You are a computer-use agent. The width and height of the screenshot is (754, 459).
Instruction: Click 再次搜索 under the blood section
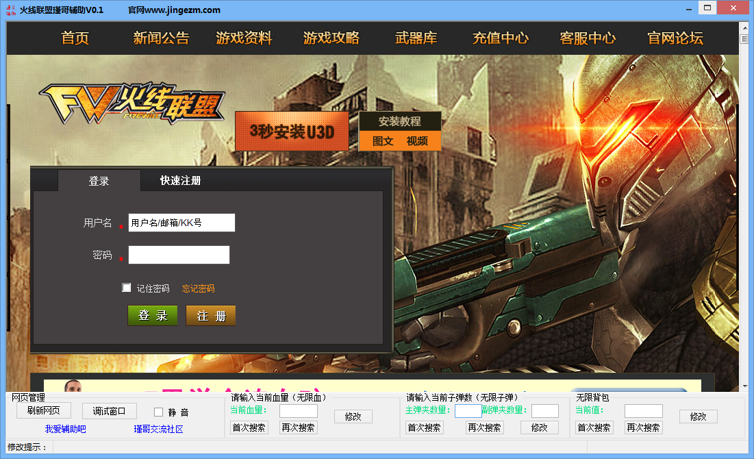[298, 427]
